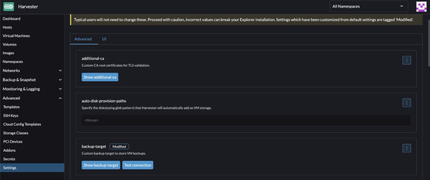Screen dimensions: 430x180
Task: Click Show backup-target button
Action: click(101, 165)
